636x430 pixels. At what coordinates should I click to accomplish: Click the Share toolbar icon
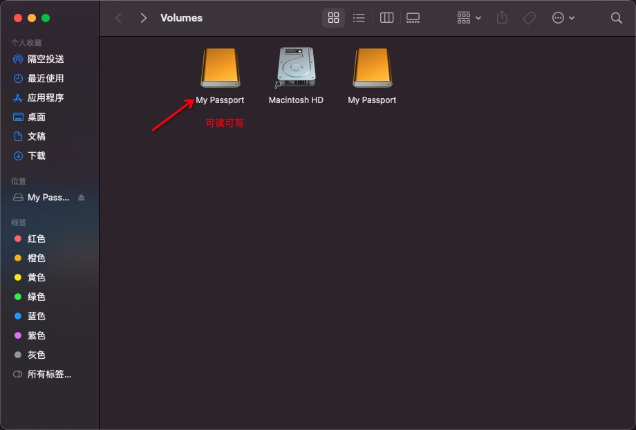coord(502,18)
